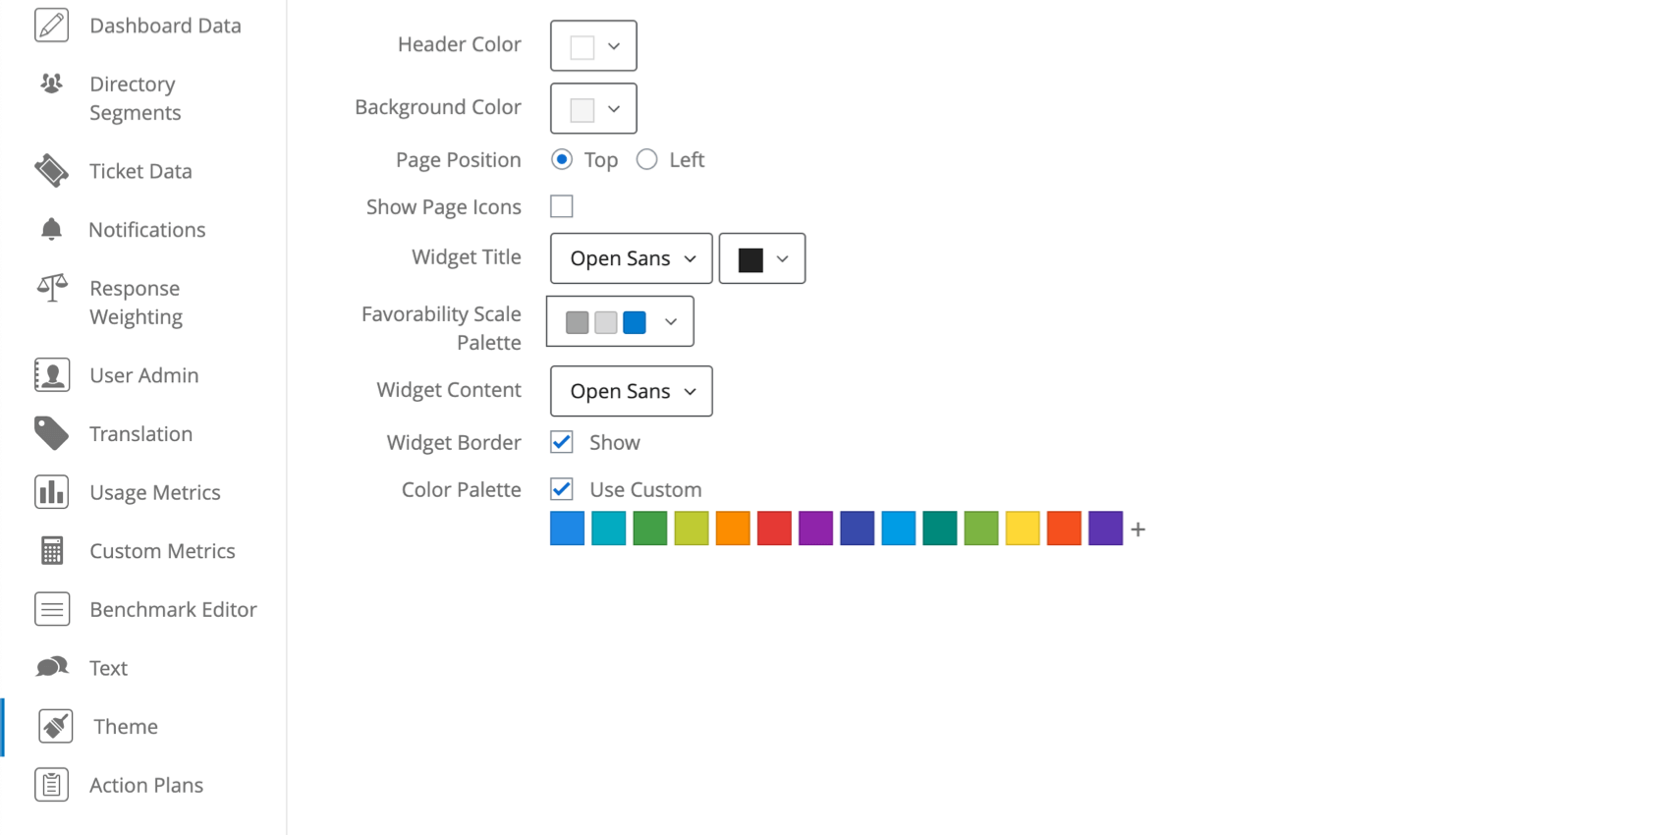Click the Ticket Data ticket icon

[x=51, y=171]
